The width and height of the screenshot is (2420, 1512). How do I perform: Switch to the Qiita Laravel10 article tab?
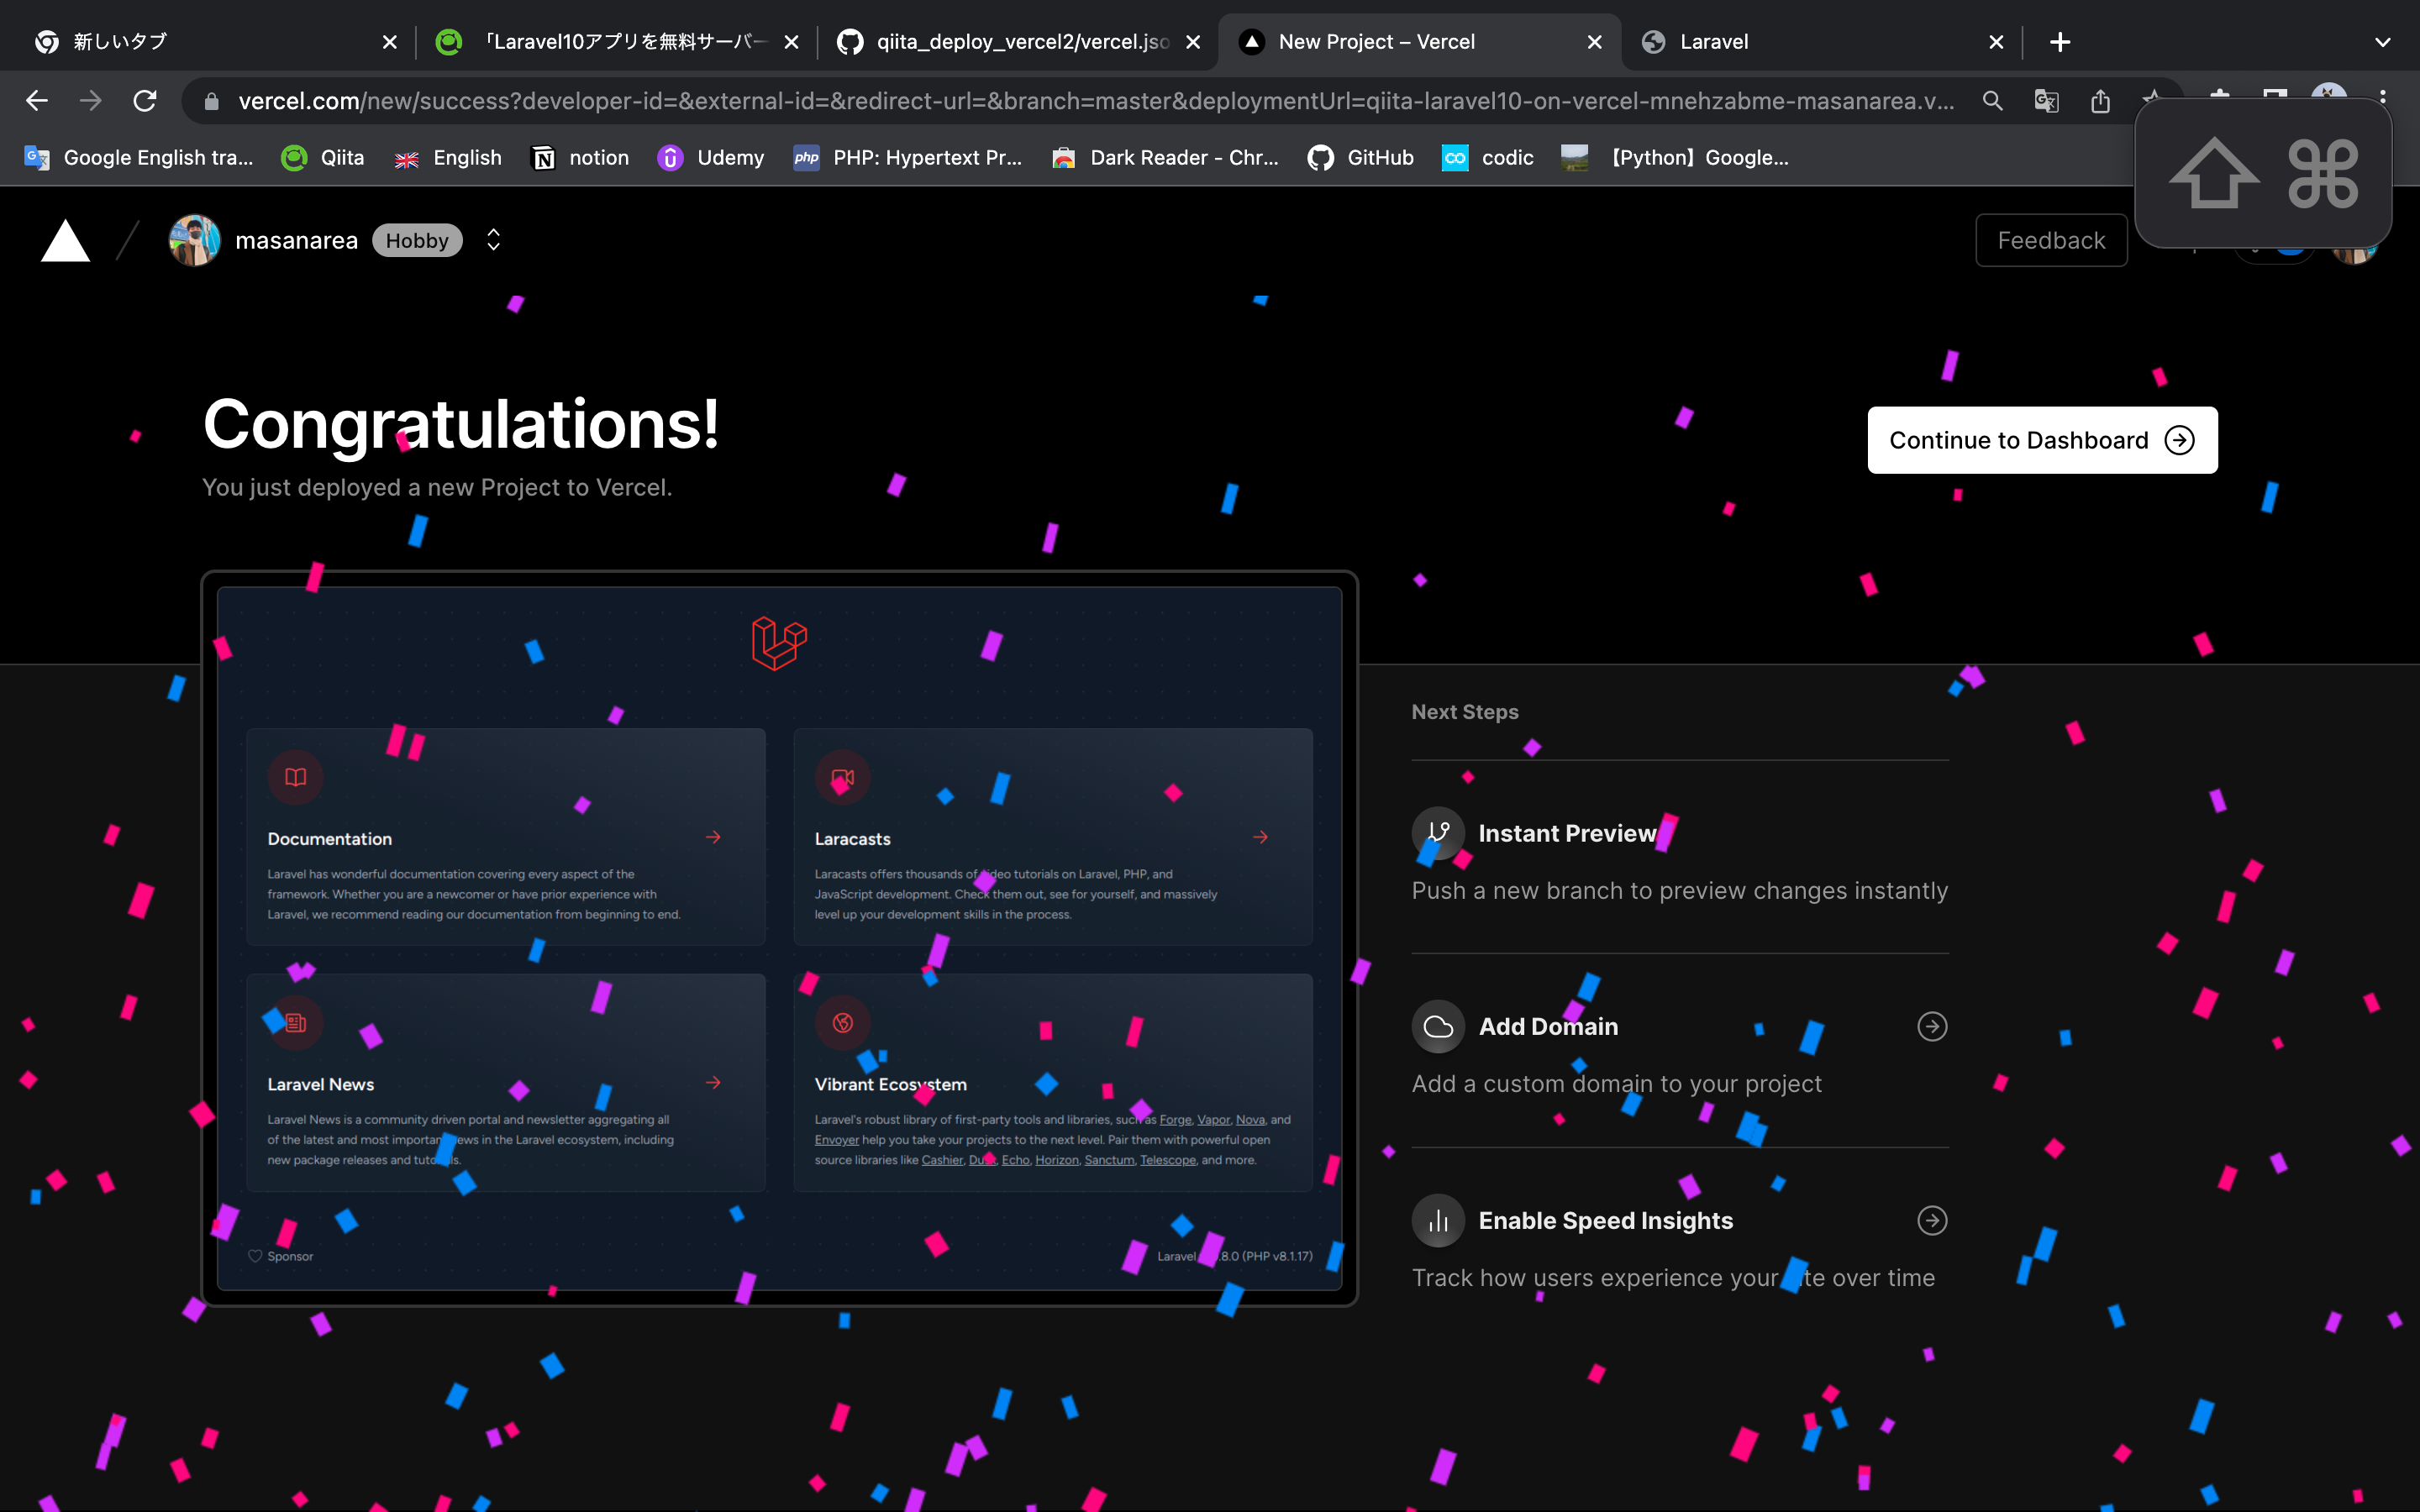(x=616, y=42)
